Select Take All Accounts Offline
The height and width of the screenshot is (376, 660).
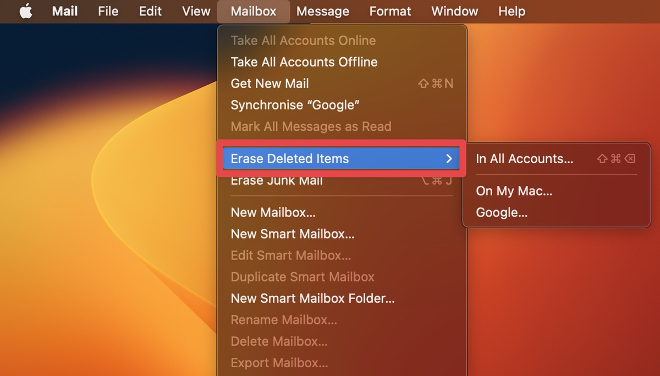click(x=304, y=62)
